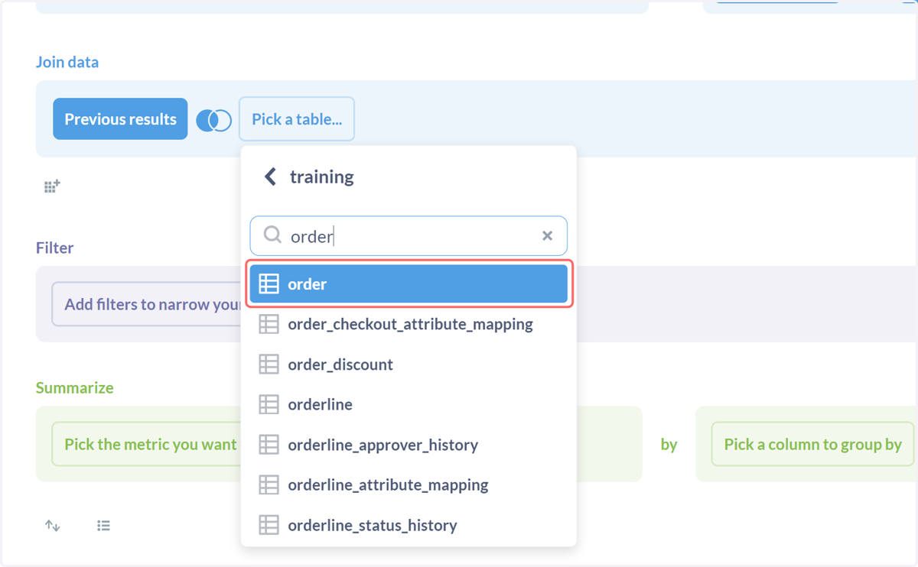Click table icon beside orderline_approver_history
Viewport: 918px width, 567px height.
(269, 445)
